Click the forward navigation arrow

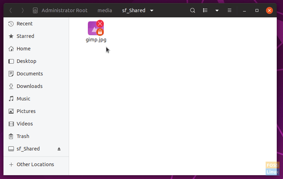coord(23,10)
